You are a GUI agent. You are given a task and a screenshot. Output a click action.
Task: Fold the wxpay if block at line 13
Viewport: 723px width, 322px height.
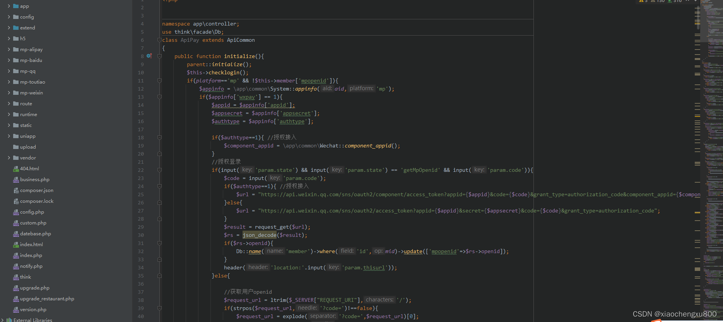point(159,97)
